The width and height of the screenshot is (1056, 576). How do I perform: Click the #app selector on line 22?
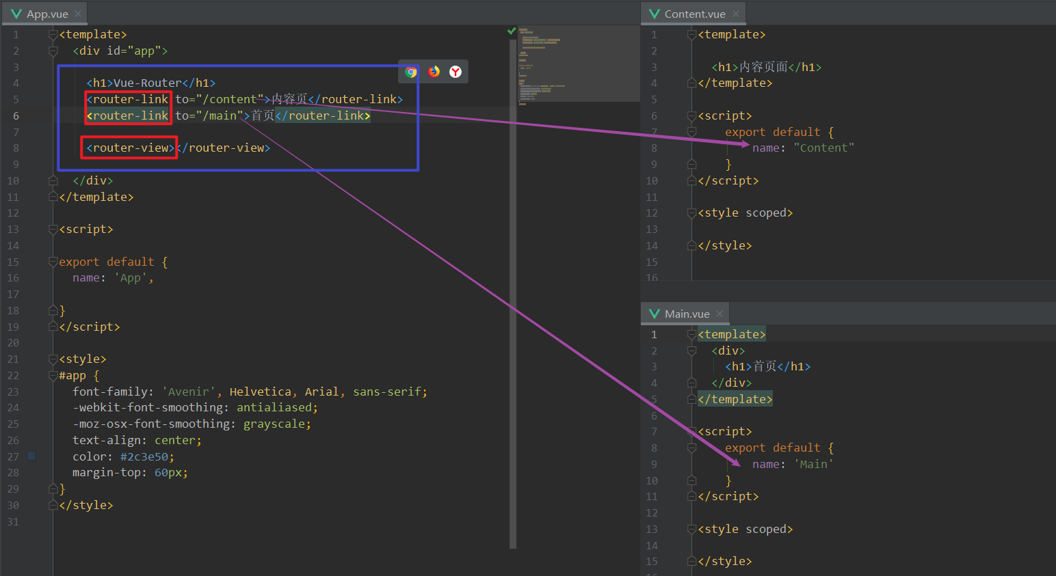click(x=72, y=376)
